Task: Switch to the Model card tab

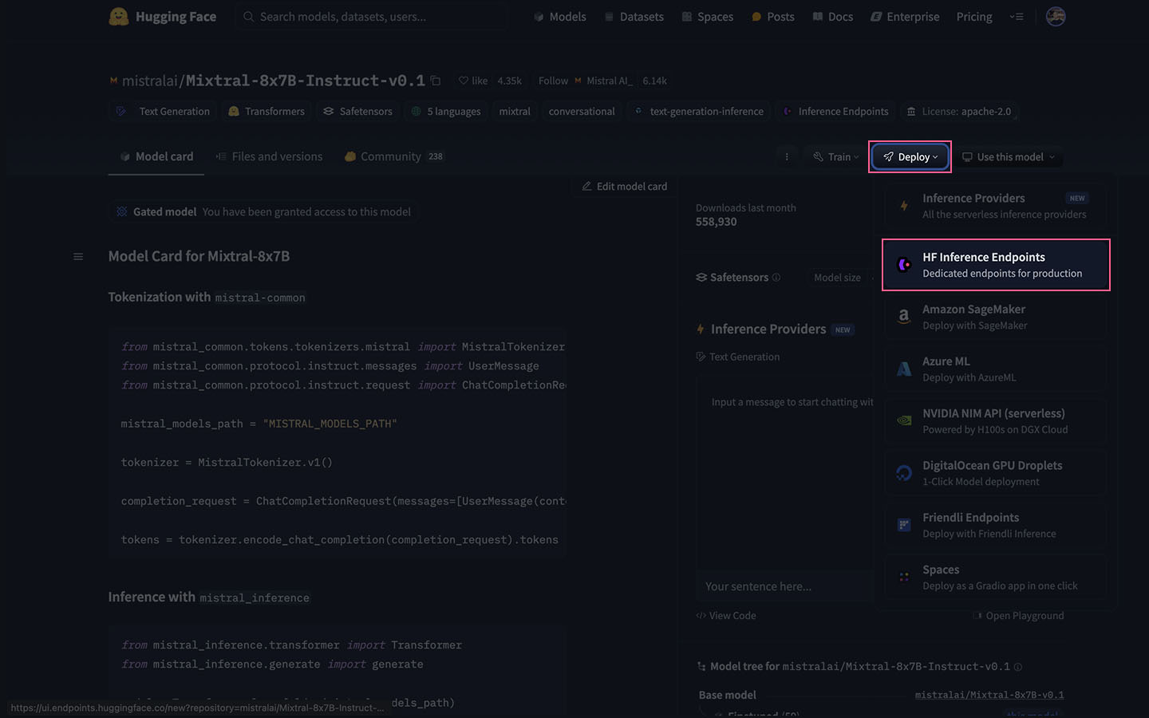Action: (x=156, y=157)
